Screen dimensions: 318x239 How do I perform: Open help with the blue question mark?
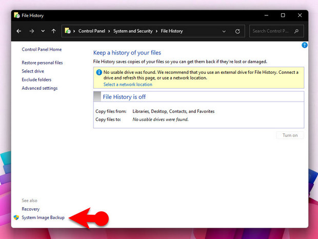click(x=305, y=45)
